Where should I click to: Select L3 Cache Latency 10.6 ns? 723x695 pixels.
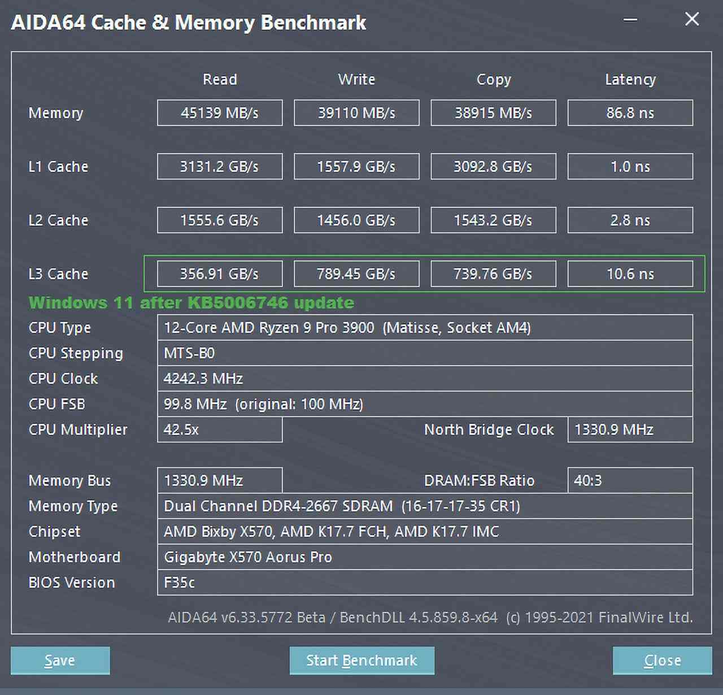pos(630,274)
